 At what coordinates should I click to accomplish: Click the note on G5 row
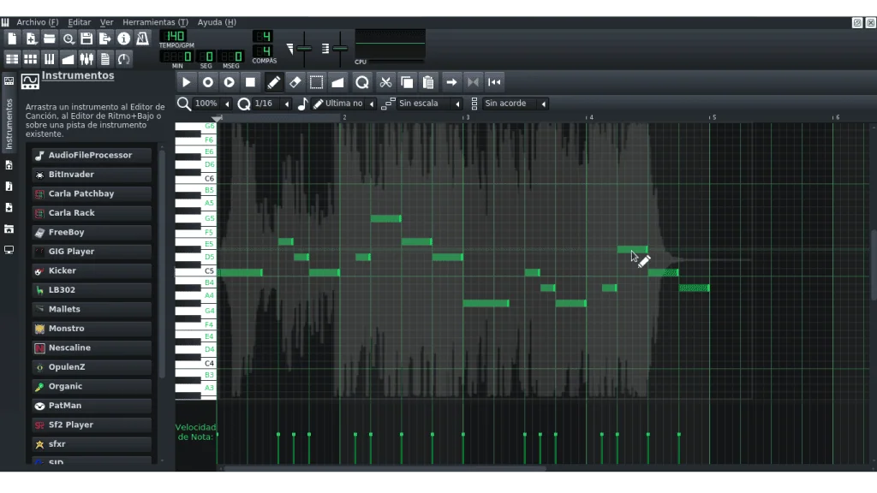[386, 218]
